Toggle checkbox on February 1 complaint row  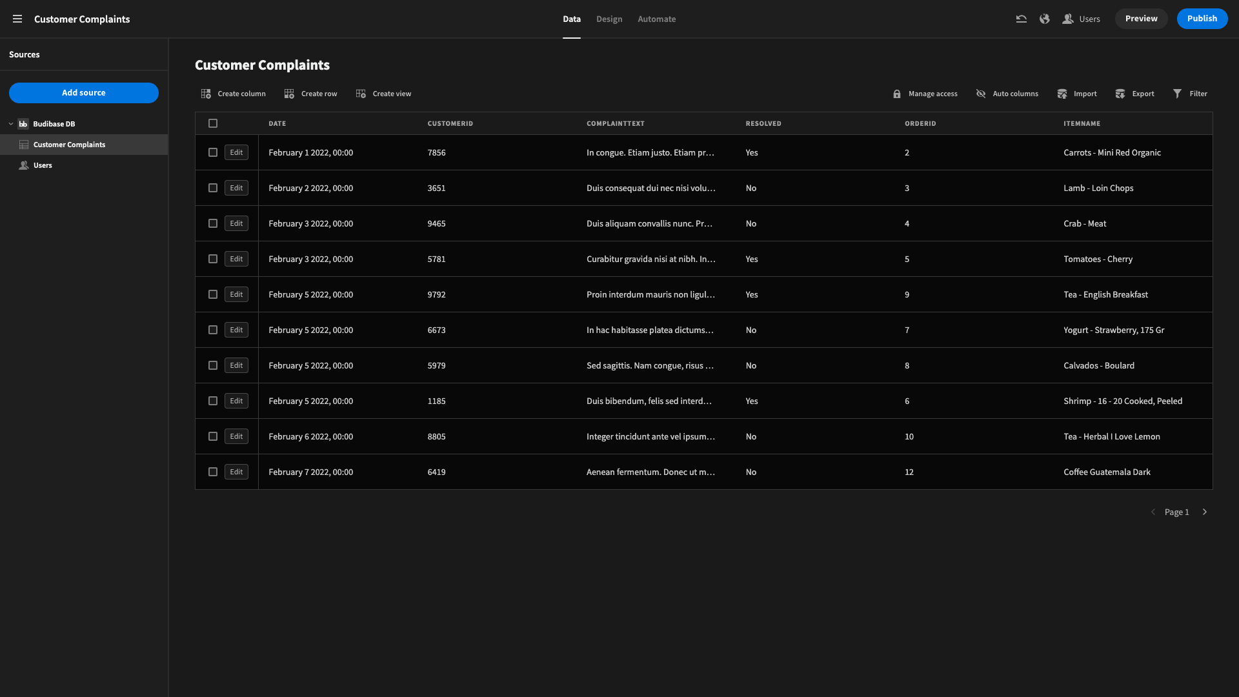click(x=213, y=152)
